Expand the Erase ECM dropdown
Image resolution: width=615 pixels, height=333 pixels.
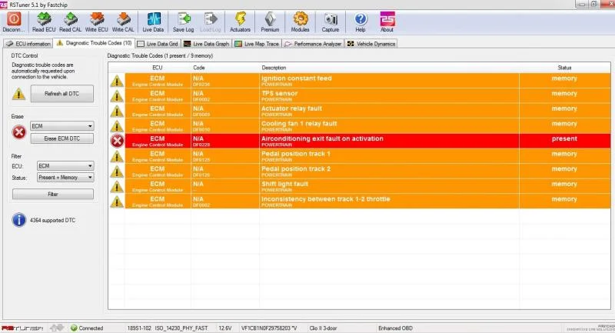[x=62, y=126]
